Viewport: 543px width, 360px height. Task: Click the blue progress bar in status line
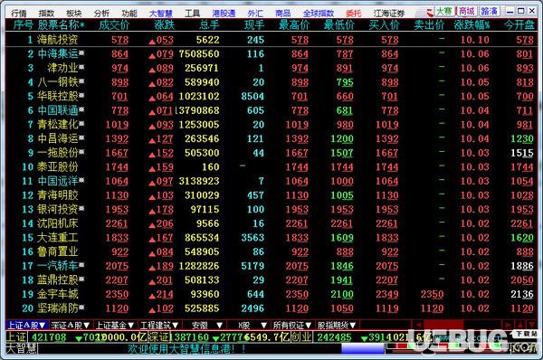click(363, 348)
